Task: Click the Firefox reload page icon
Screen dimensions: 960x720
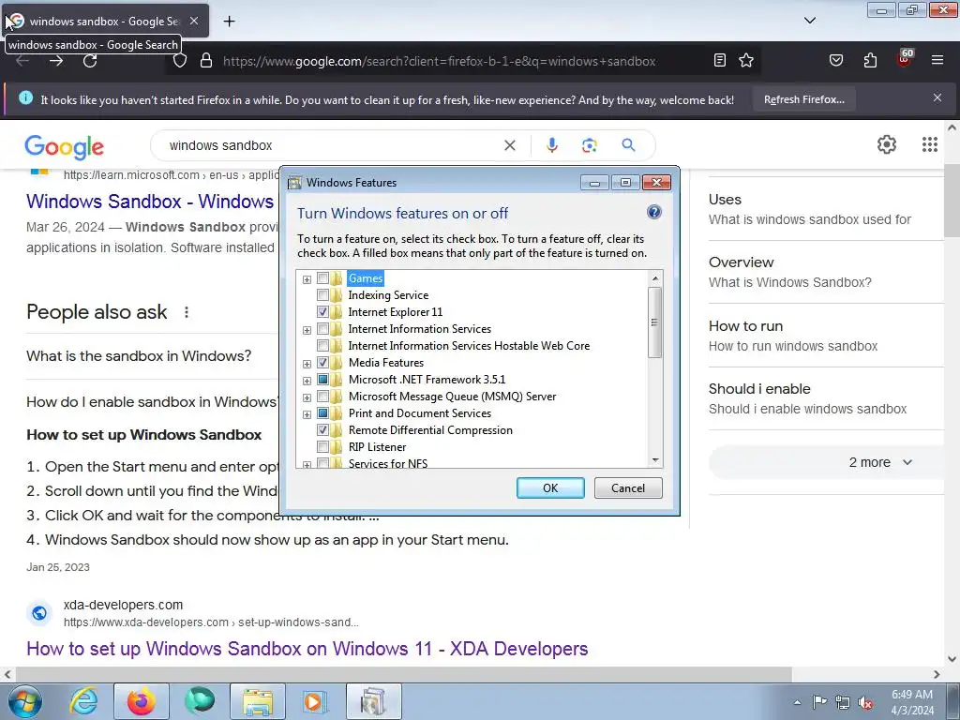Action: [90, 61]
